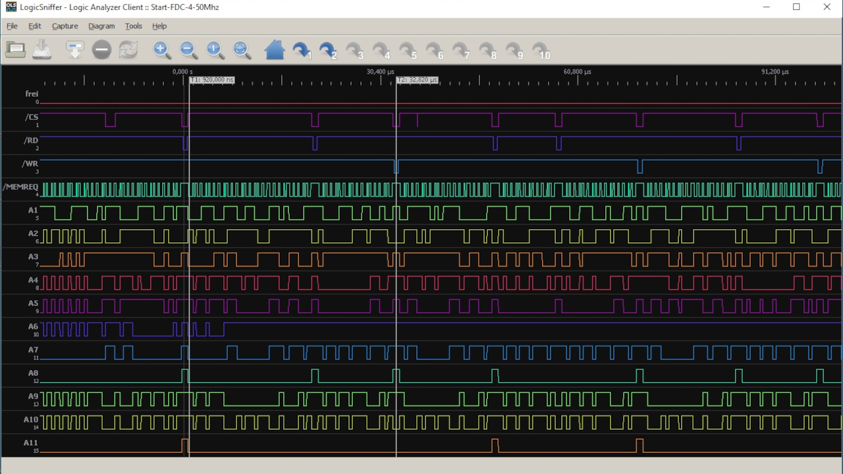Select the T2 cursor flag in the timeline
The height and width of the screenshot is (474, 843).
[418, 80]
